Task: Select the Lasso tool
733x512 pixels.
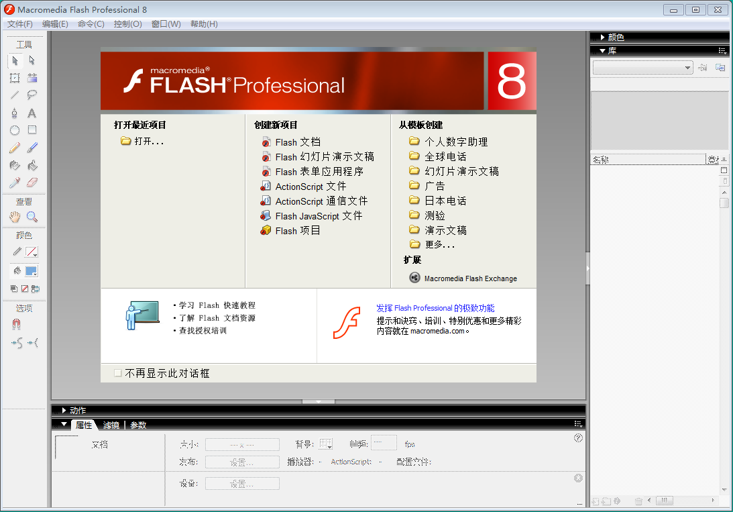Action: point(32,95)
